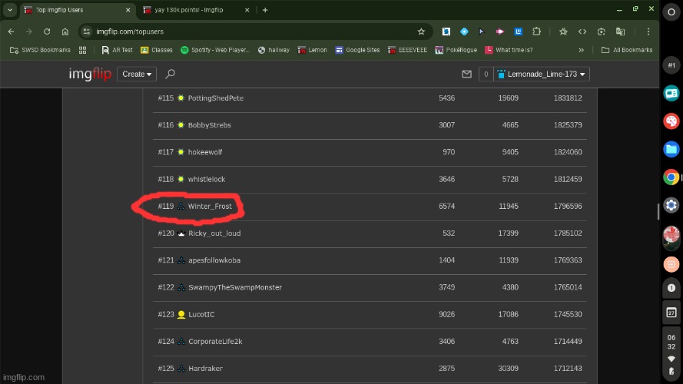Close the 'yay 130k points!' tab

pyautogui.click(x=247, y=10)
